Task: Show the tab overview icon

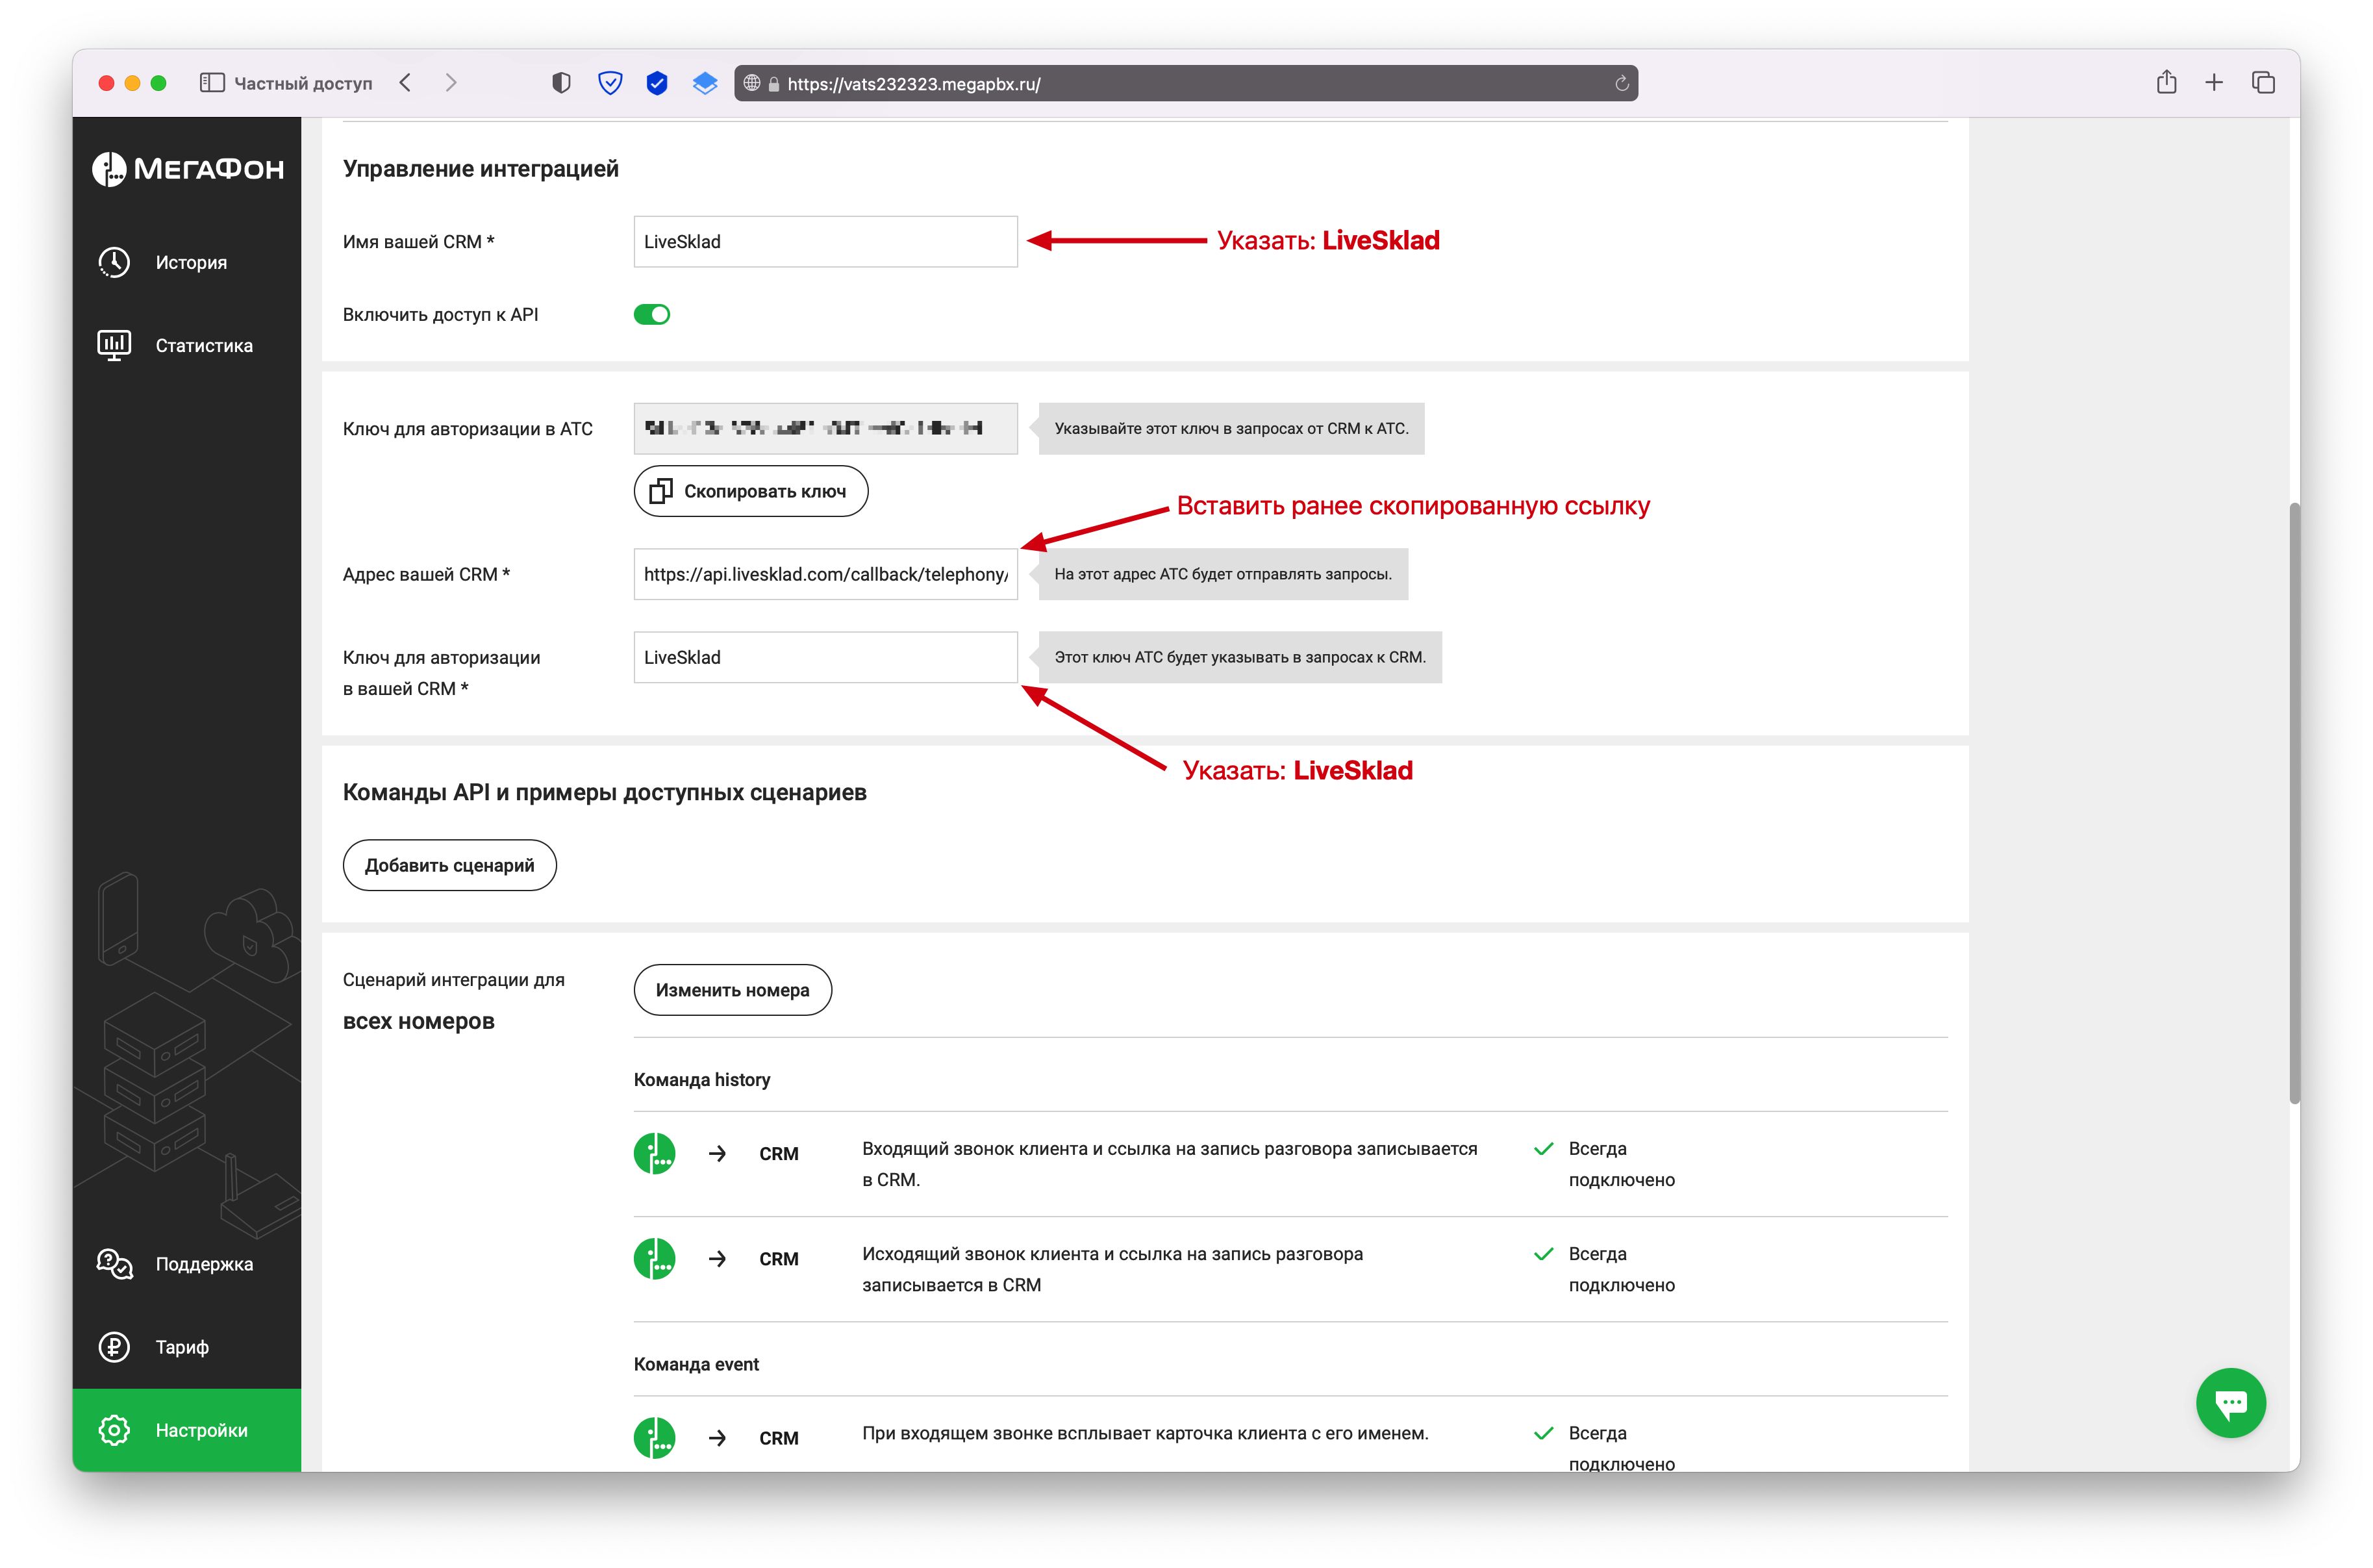Action: pos(2263,83)
